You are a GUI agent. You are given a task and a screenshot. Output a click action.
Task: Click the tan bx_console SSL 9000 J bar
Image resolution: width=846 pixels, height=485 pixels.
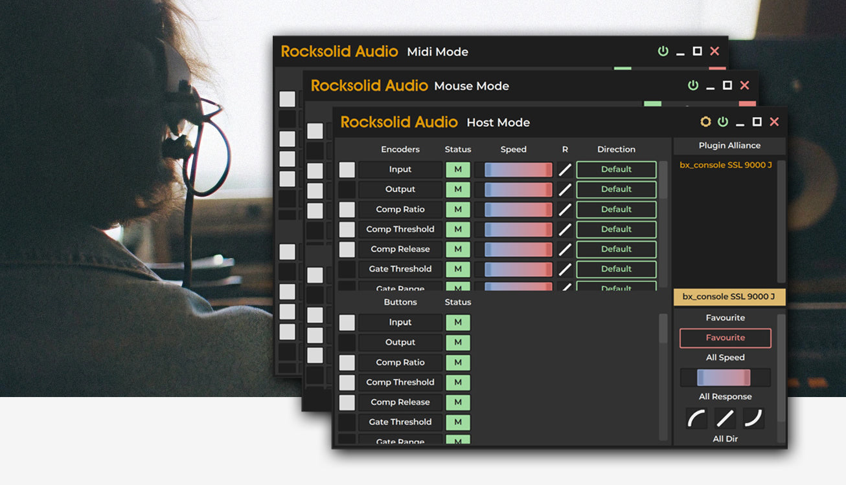click(729, 297)
